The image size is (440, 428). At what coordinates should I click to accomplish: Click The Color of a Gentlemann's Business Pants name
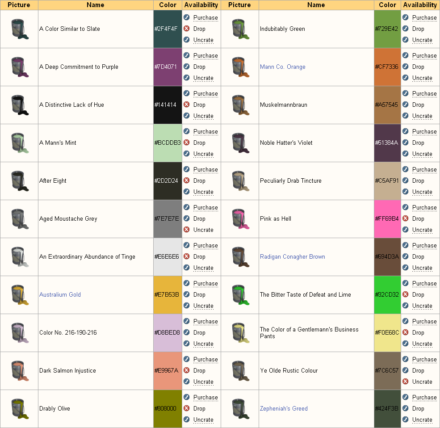click(309, 333)
